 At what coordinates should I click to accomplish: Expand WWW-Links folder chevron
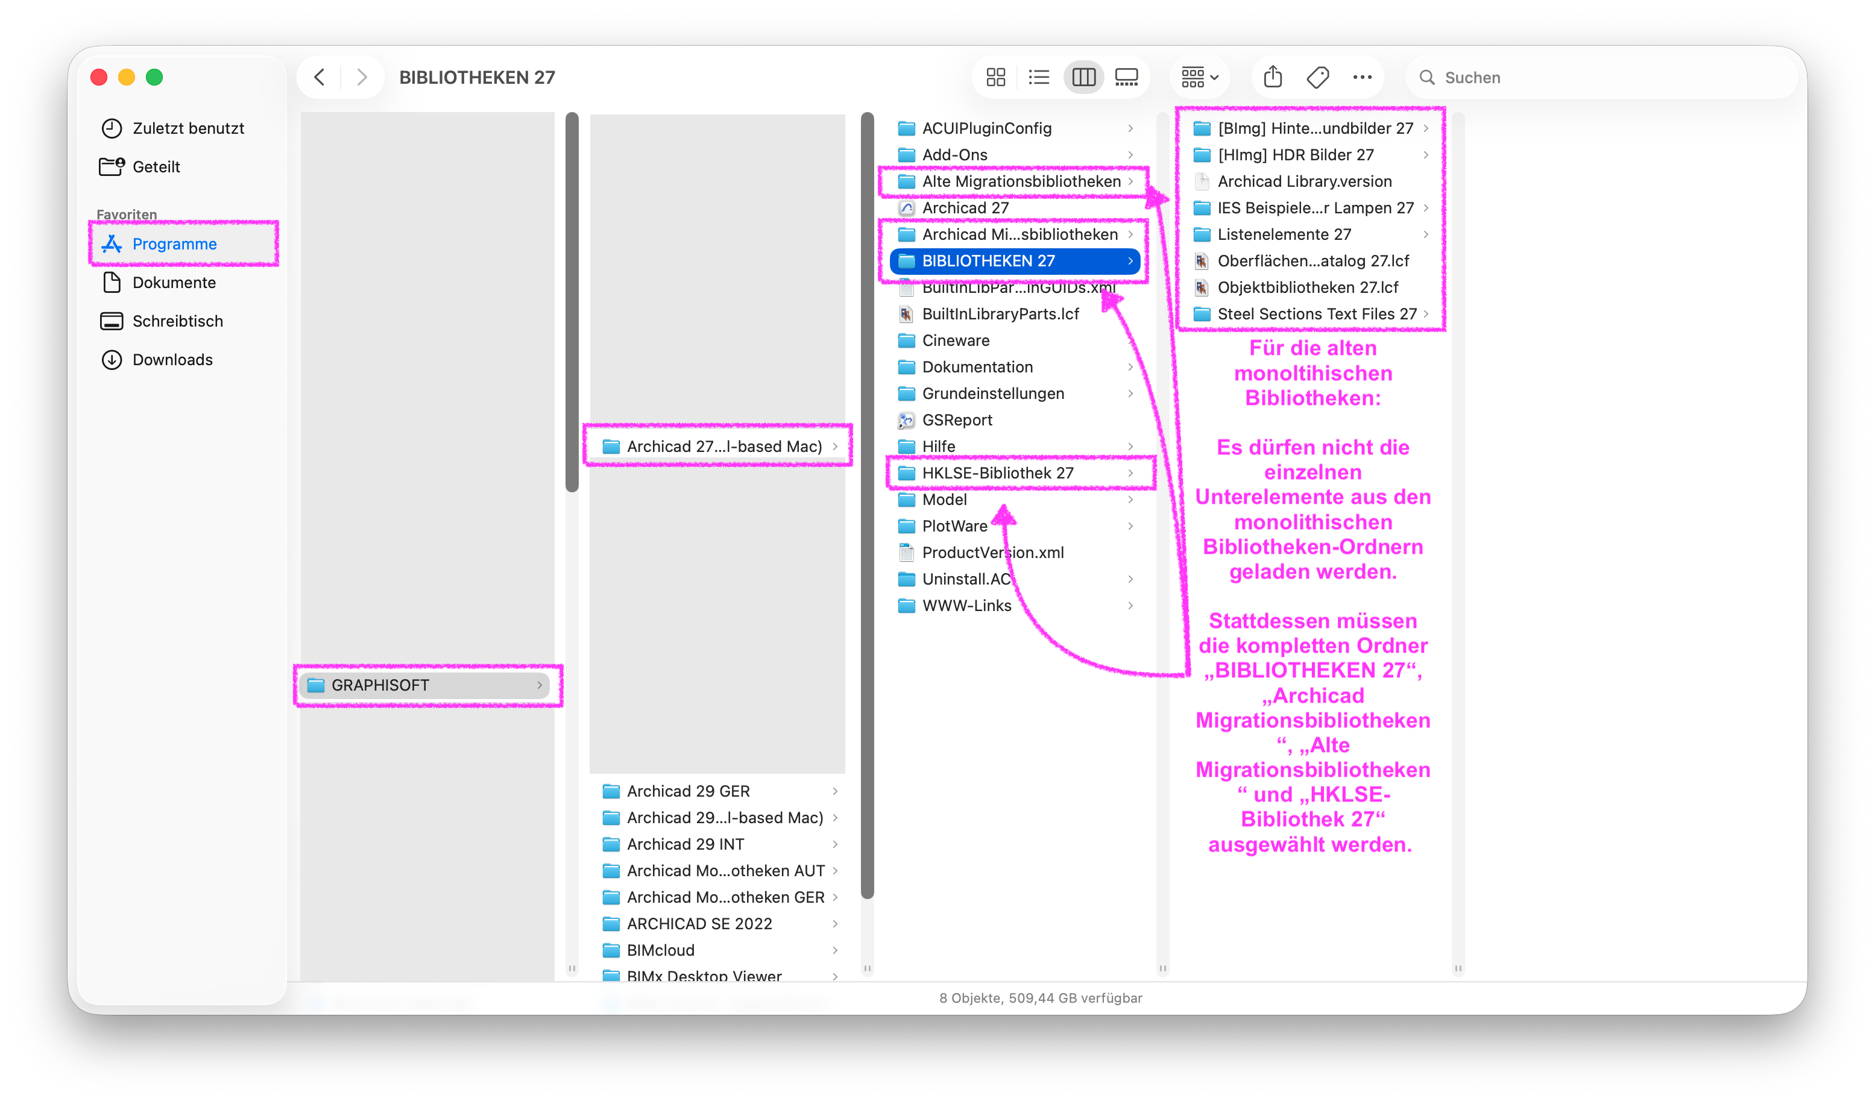[1131, 606]
